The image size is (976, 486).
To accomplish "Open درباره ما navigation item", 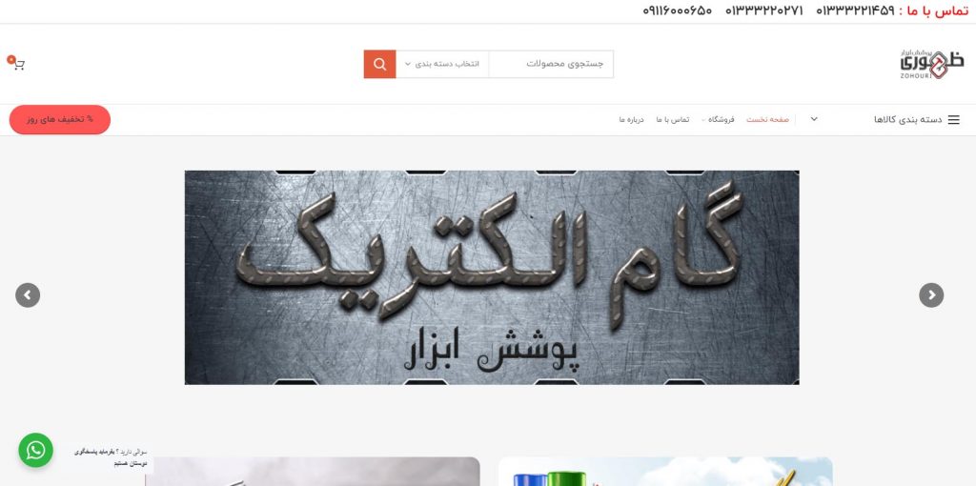I will (631, 119).
